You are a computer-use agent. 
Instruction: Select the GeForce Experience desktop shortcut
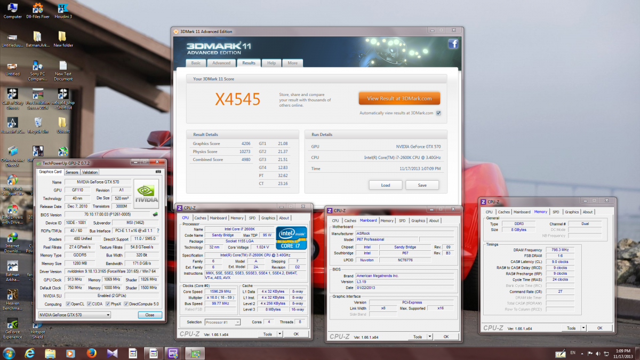tap(12, 329)
